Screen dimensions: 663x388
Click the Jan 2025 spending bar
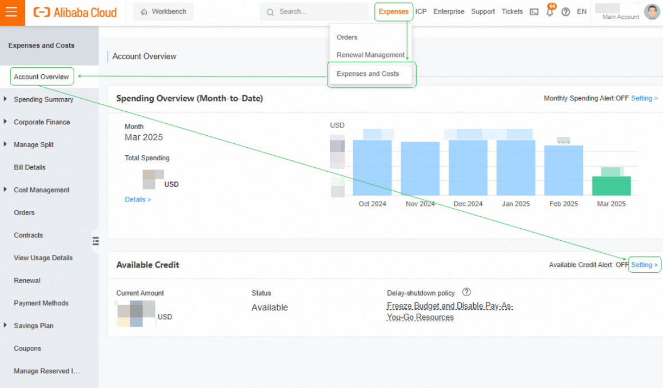[x=516, y=168]
